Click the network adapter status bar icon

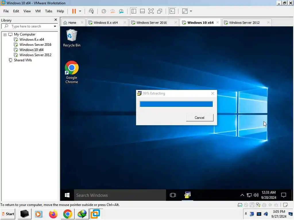pyautogui.click(x=258, y=205)
